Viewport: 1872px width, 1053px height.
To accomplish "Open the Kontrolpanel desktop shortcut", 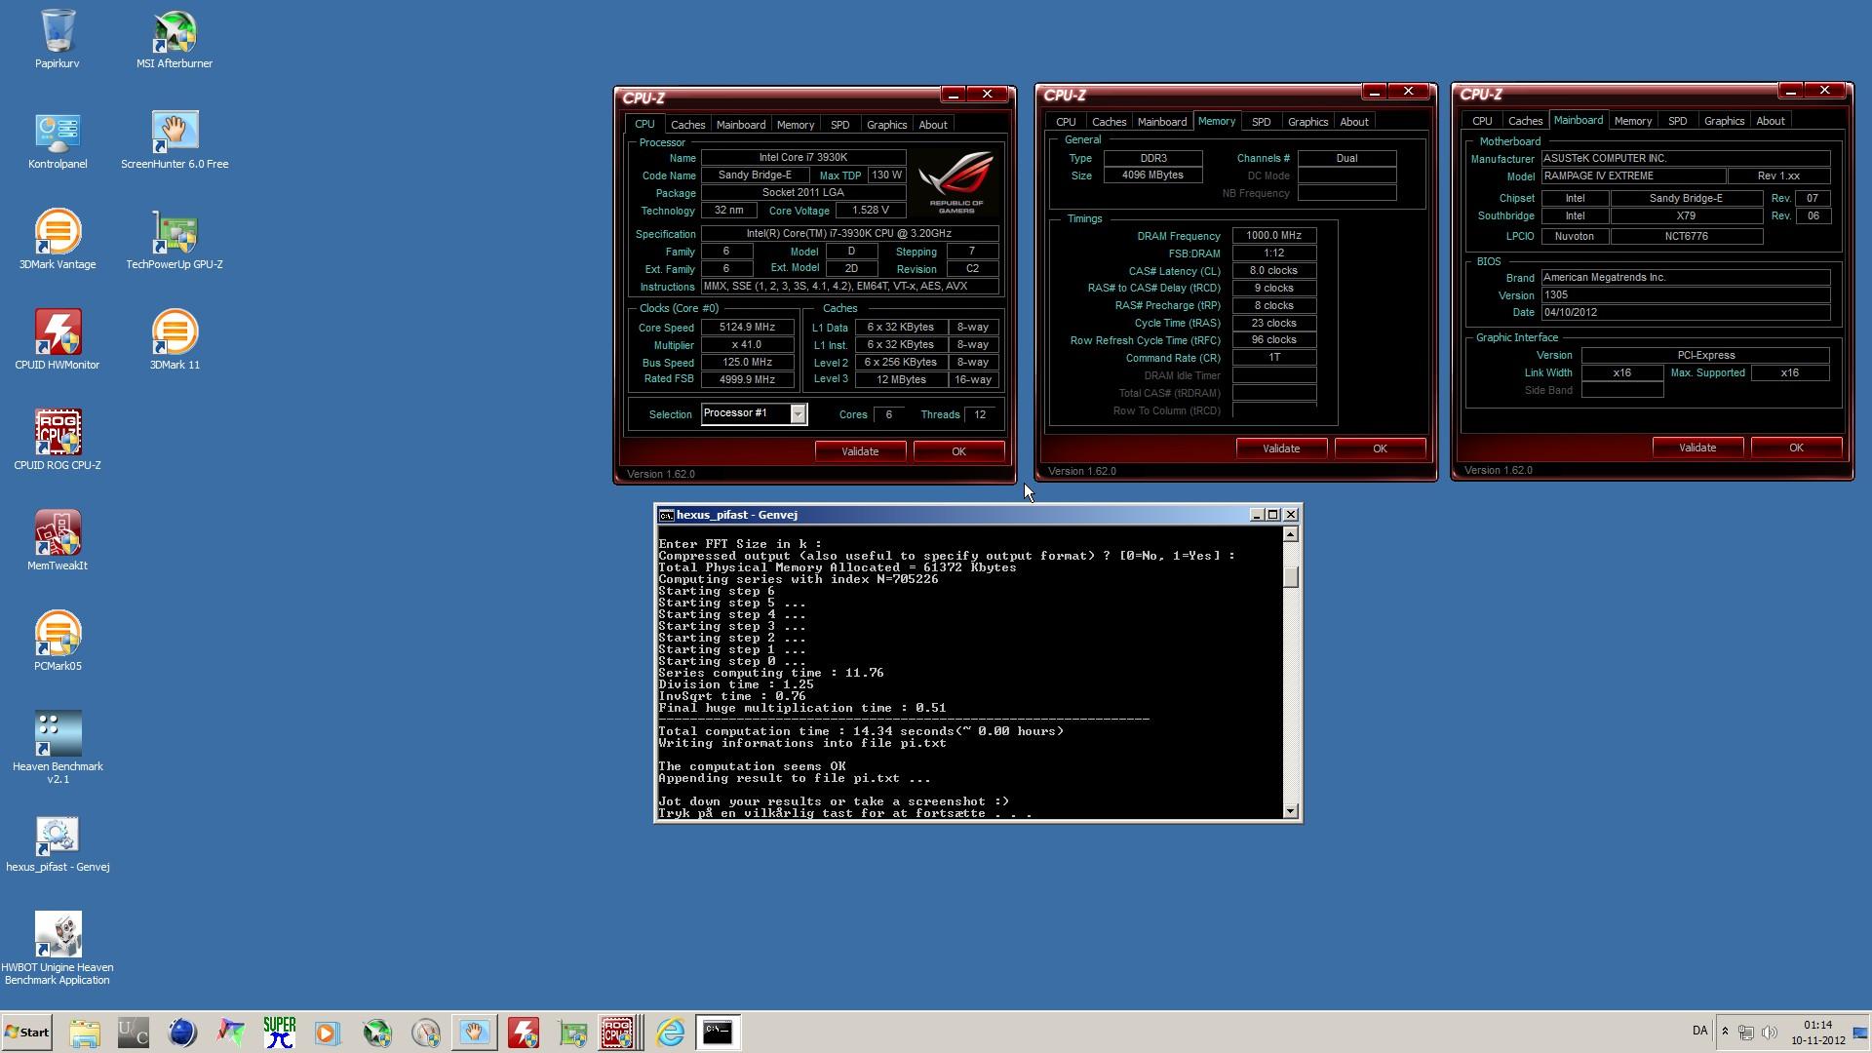I will point(58,140).
